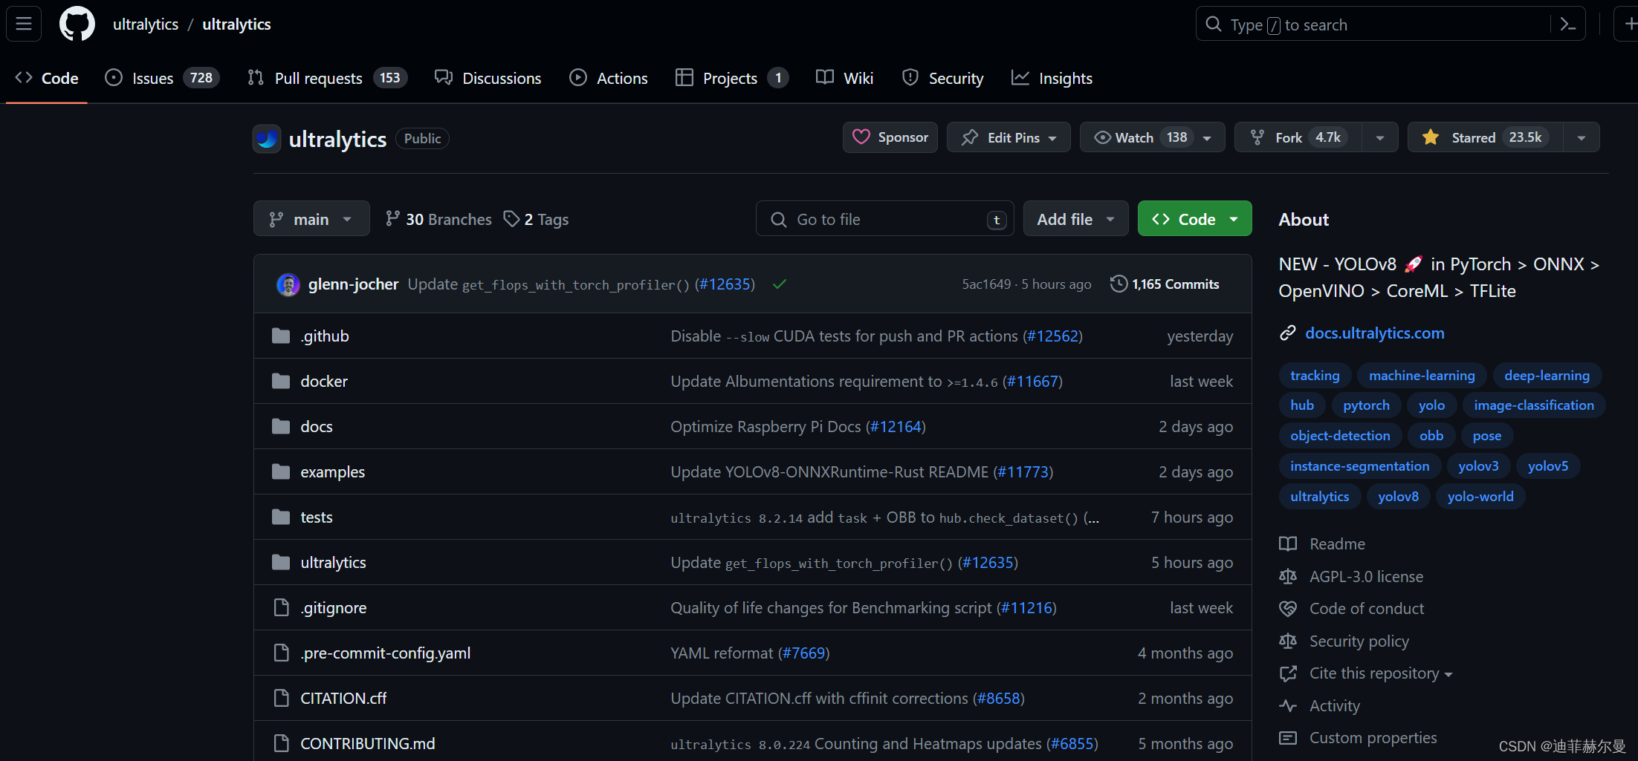The width and height of the screenshot is (1638, 761).
Task: Click the AGPL-3.0 license scale icon
Action: [x=1288, y=576]
